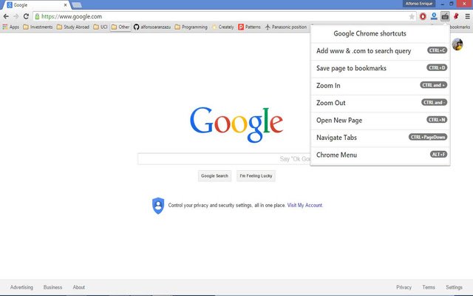Viewport: 473px width, 296px height.
Task: Click into the Google search box
Action: point(224,159)
